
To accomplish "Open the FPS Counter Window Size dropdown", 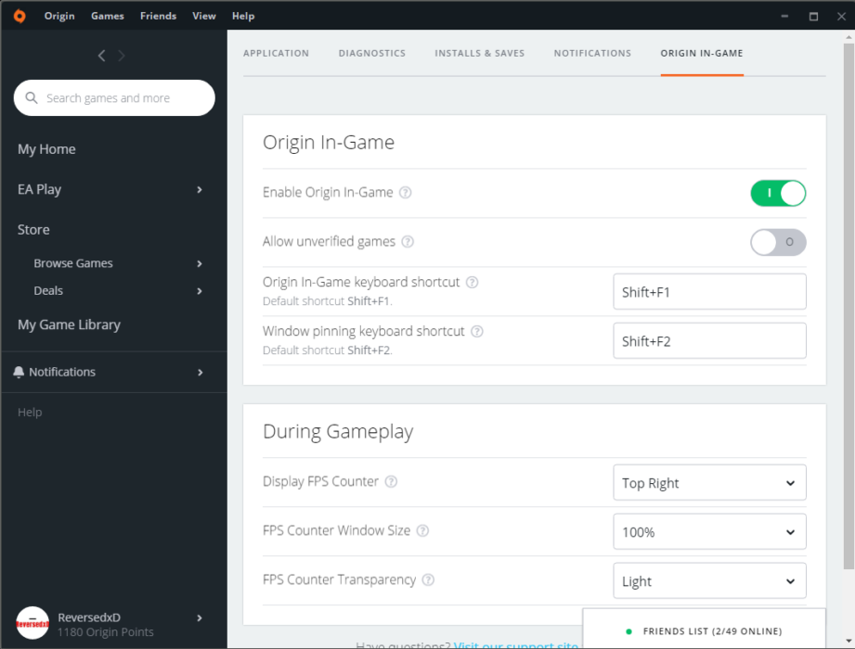I will click(708, 531).
